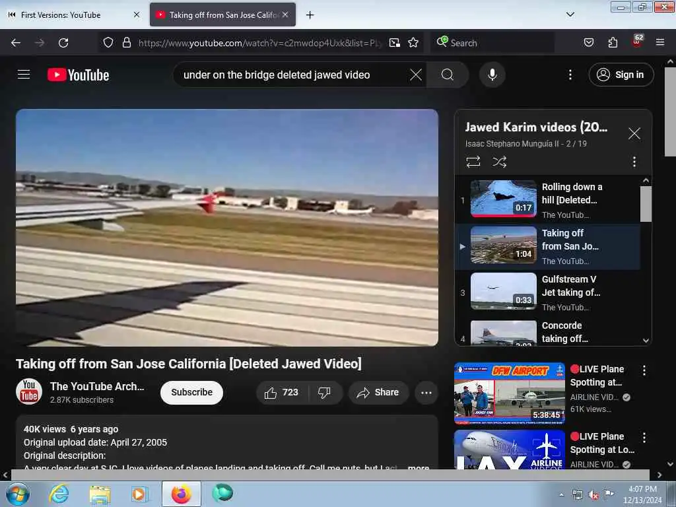Image resolution: width=676 pixels, height=507 pixels.
Task: Open YouTube settings three-dot menu
Action: pyautogui.click(x=570, y=75)
